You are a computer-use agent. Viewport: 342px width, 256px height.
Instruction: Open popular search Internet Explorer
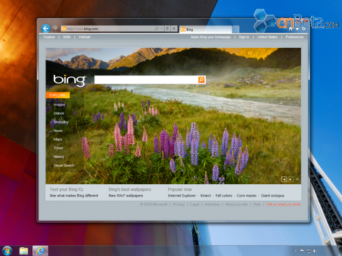[x=182, y=196]
